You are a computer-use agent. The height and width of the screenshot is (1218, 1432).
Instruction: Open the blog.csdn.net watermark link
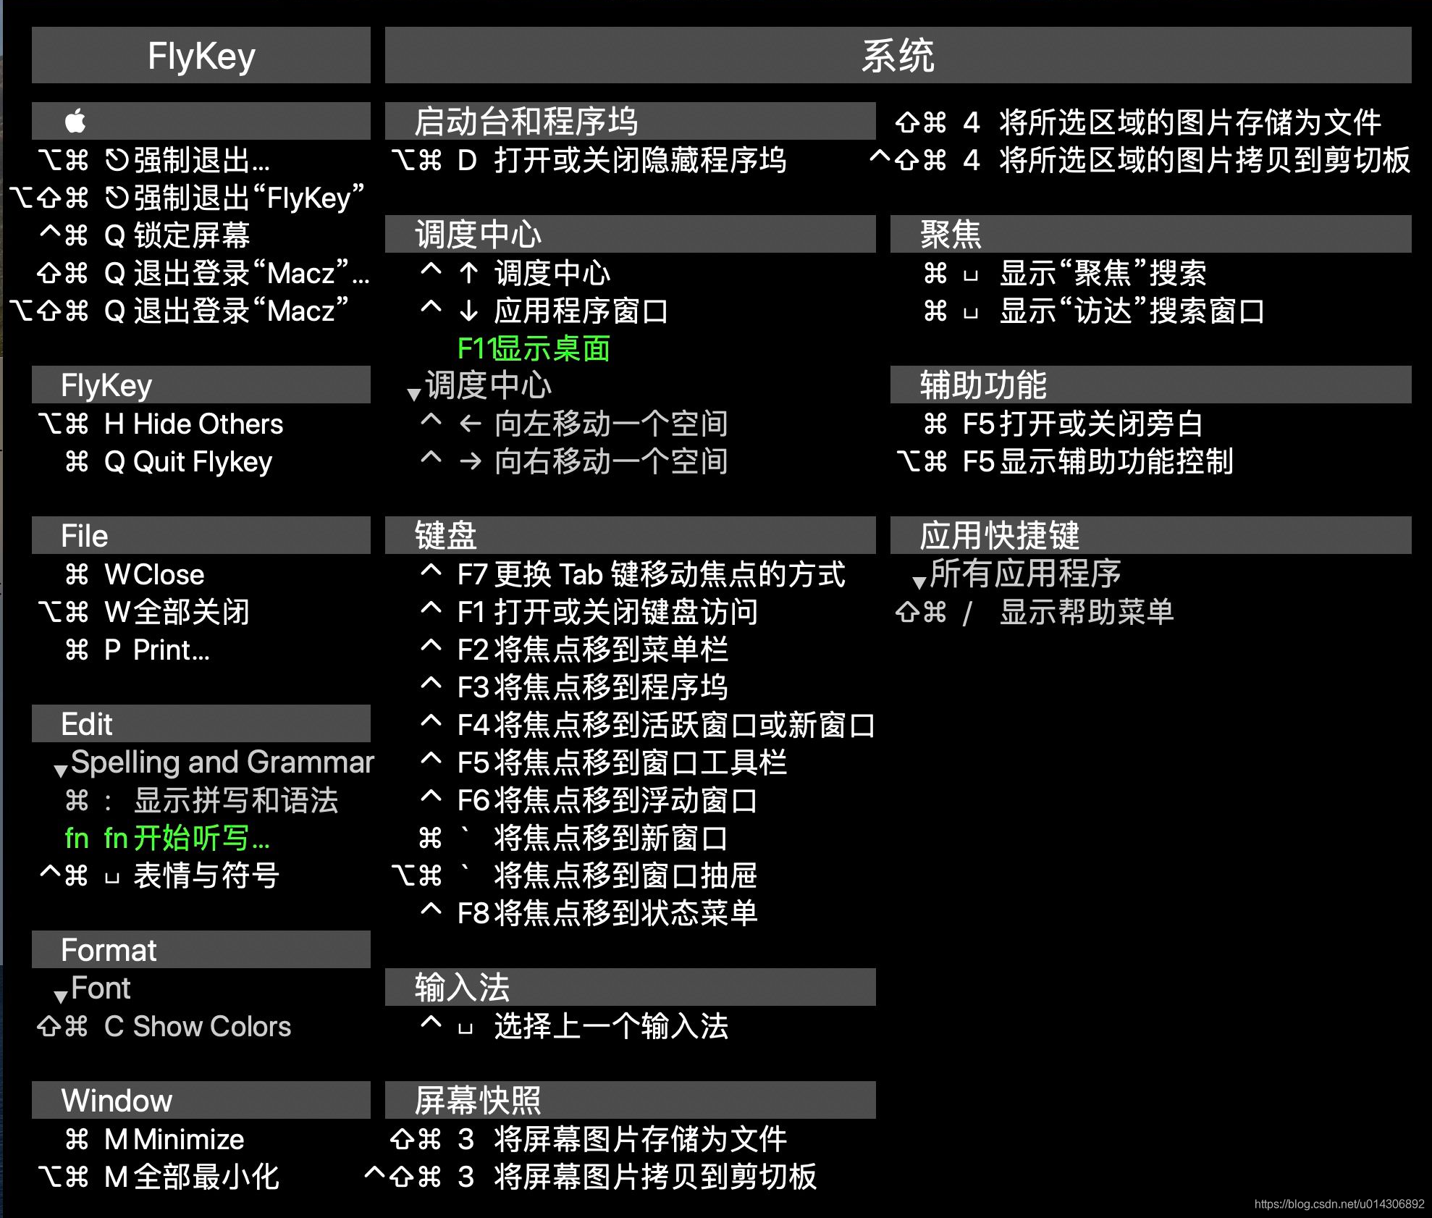[x=1339, y=1204]
